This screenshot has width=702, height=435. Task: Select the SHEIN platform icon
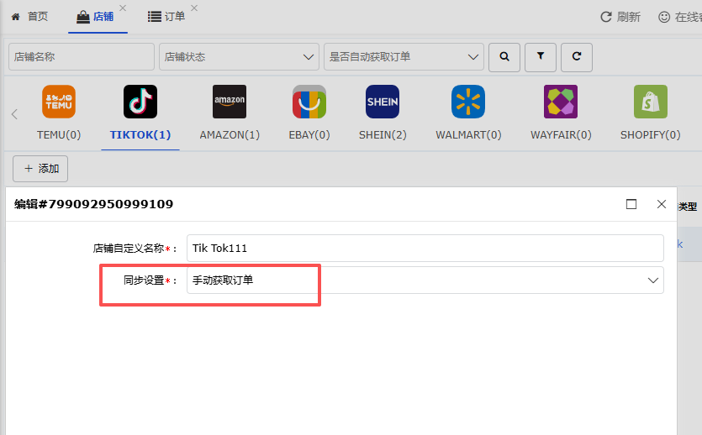[x=383, y=102]
